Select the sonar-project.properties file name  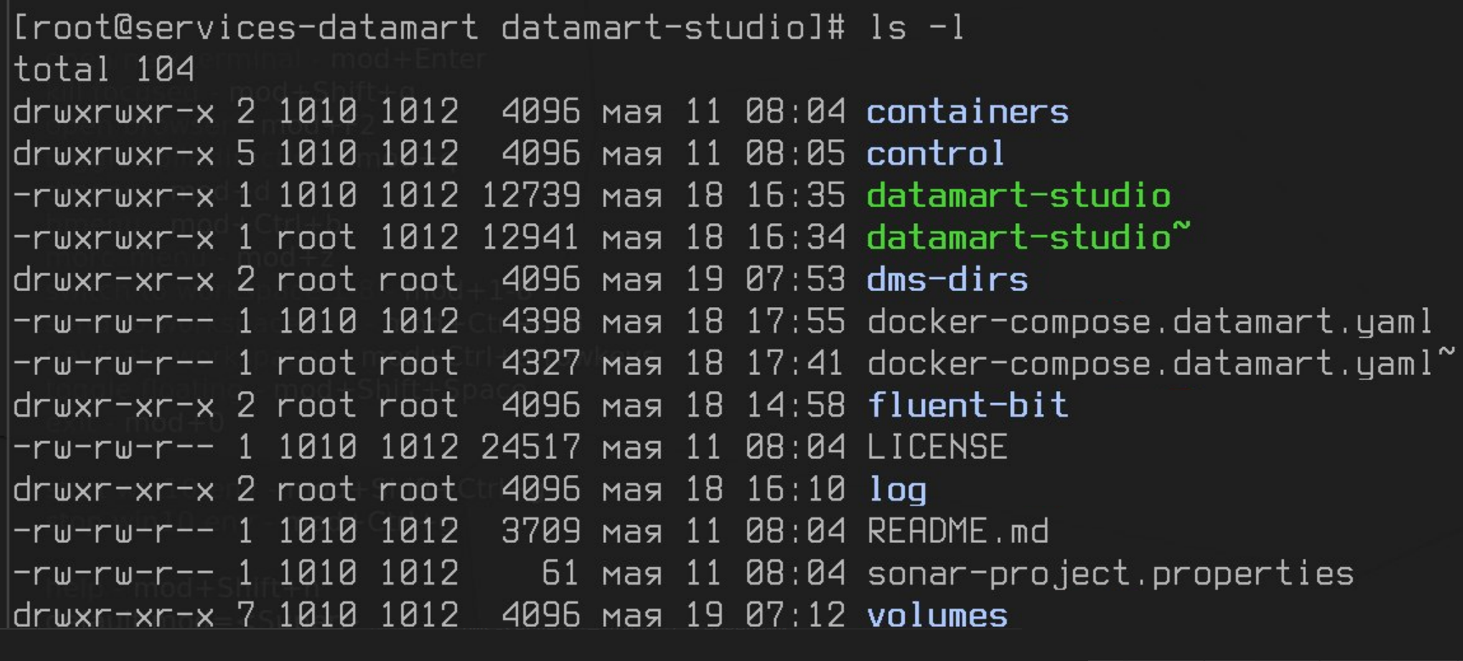pos(1109,574)
